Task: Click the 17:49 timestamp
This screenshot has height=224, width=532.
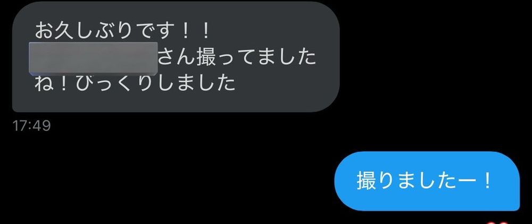Action: (31, 126)
